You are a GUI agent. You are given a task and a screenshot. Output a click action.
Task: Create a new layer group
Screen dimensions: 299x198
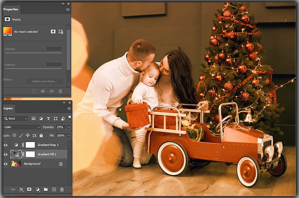(46, 189)
